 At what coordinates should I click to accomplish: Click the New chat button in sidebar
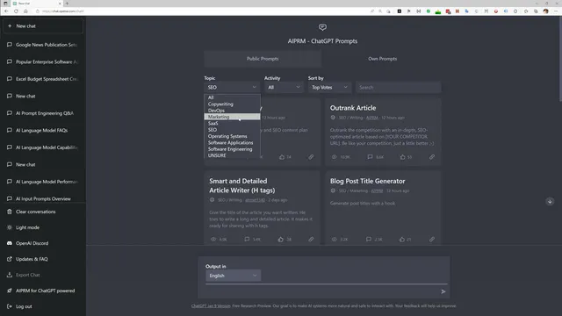click(43, 26)
